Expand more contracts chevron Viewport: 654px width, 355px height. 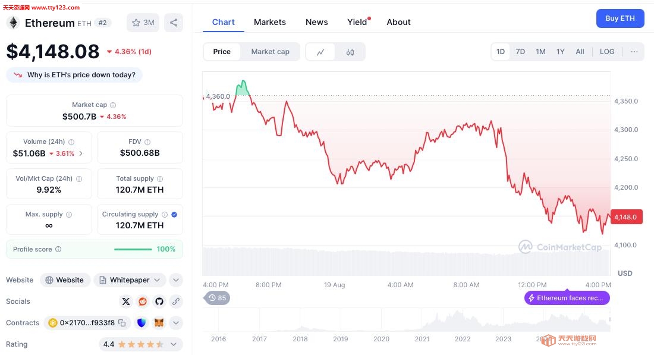[x=176, y=323]
